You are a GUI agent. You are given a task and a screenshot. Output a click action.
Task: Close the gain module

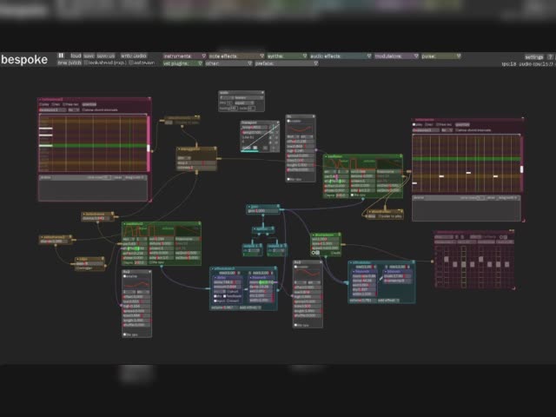pos(278,206)
